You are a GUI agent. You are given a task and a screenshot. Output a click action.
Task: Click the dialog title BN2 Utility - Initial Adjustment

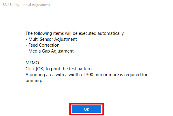point(26,5)
